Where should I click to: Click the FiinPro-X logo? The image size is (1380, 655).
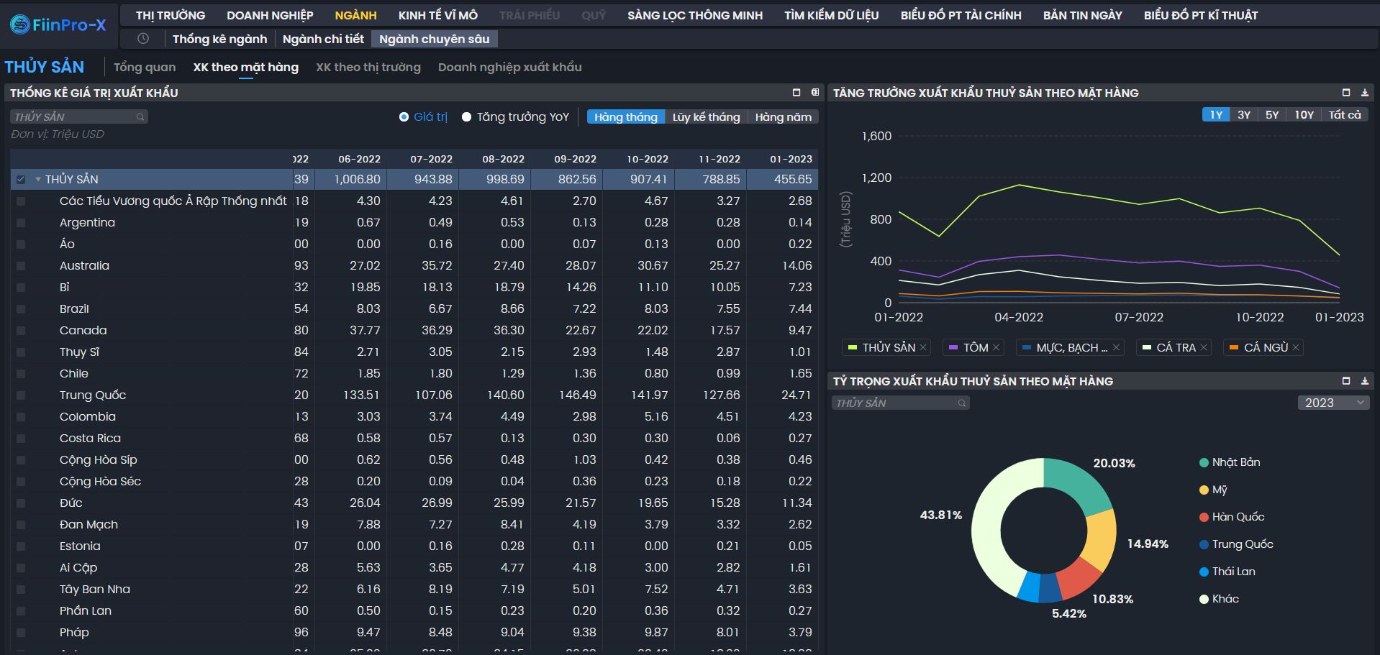(x=58, y=25)
